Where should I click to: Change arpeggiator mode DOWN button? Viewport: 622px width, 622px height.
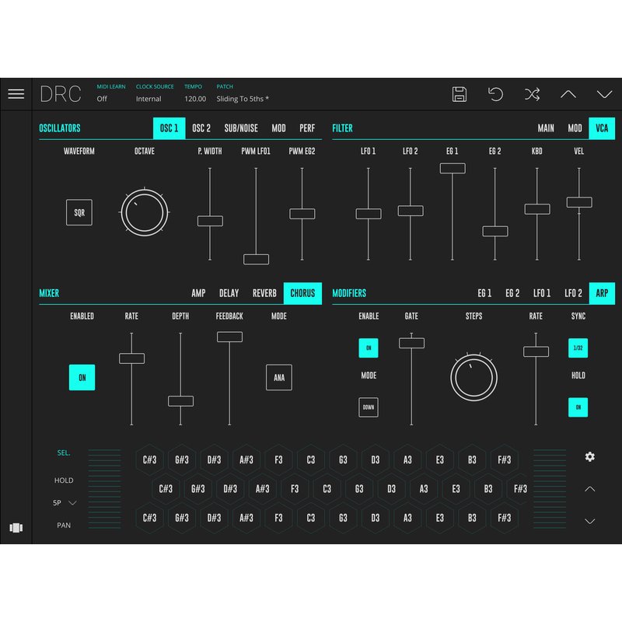click(368, 407)
